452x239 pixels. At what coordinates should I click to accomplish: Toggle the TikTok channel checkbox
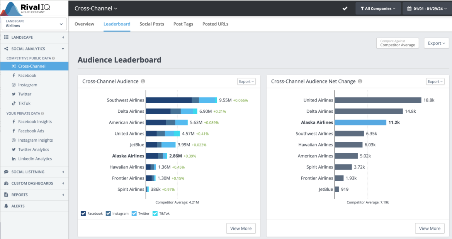coord(155,213)
